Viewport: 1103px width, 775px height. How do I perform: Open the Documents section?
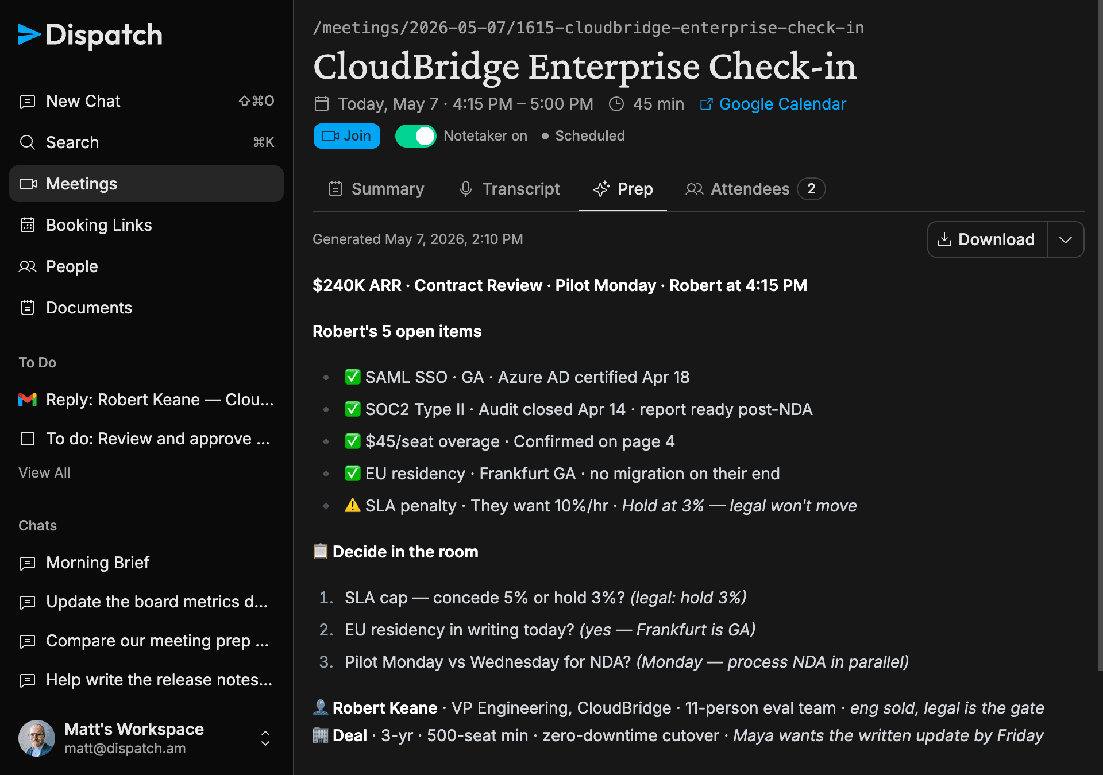[x=146, y=308]
